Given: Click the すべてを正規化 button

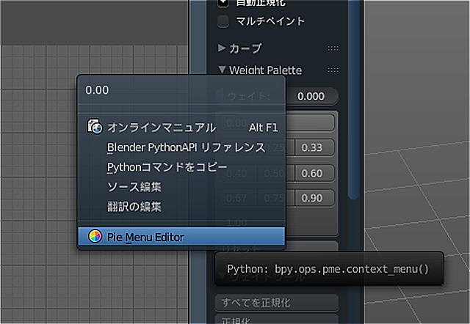Looking at the screenshot, I should point(277,303).
